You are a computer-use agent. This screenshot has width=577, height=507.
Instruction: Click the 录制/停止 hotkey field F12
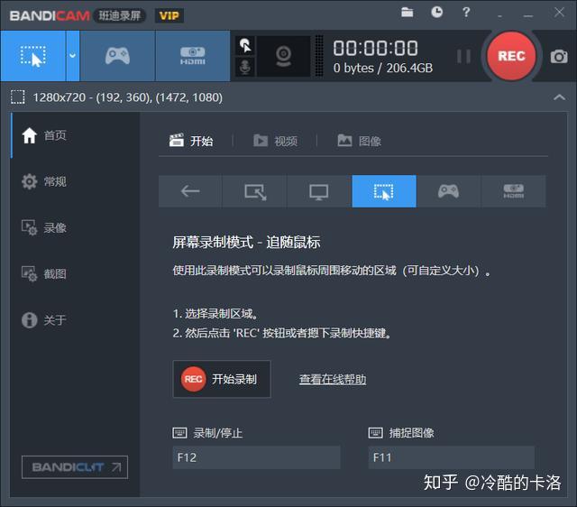256,457
